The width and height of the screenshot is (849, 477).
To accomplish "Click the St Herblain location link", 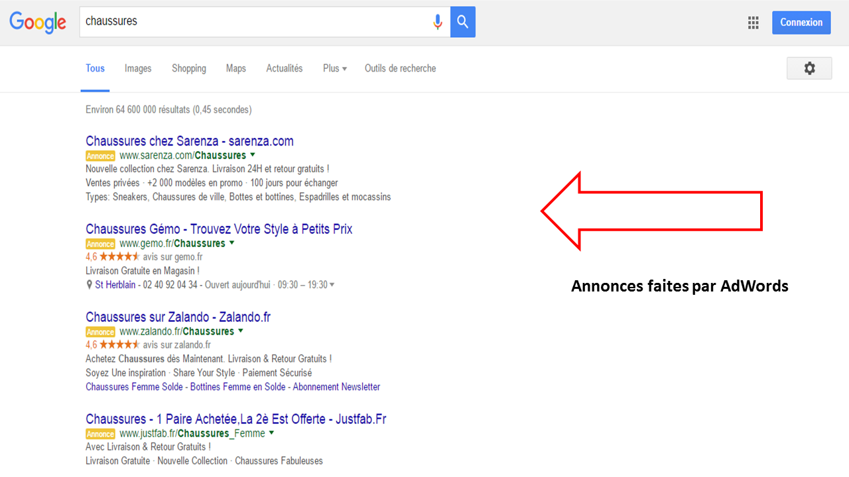I will (115, 285).
